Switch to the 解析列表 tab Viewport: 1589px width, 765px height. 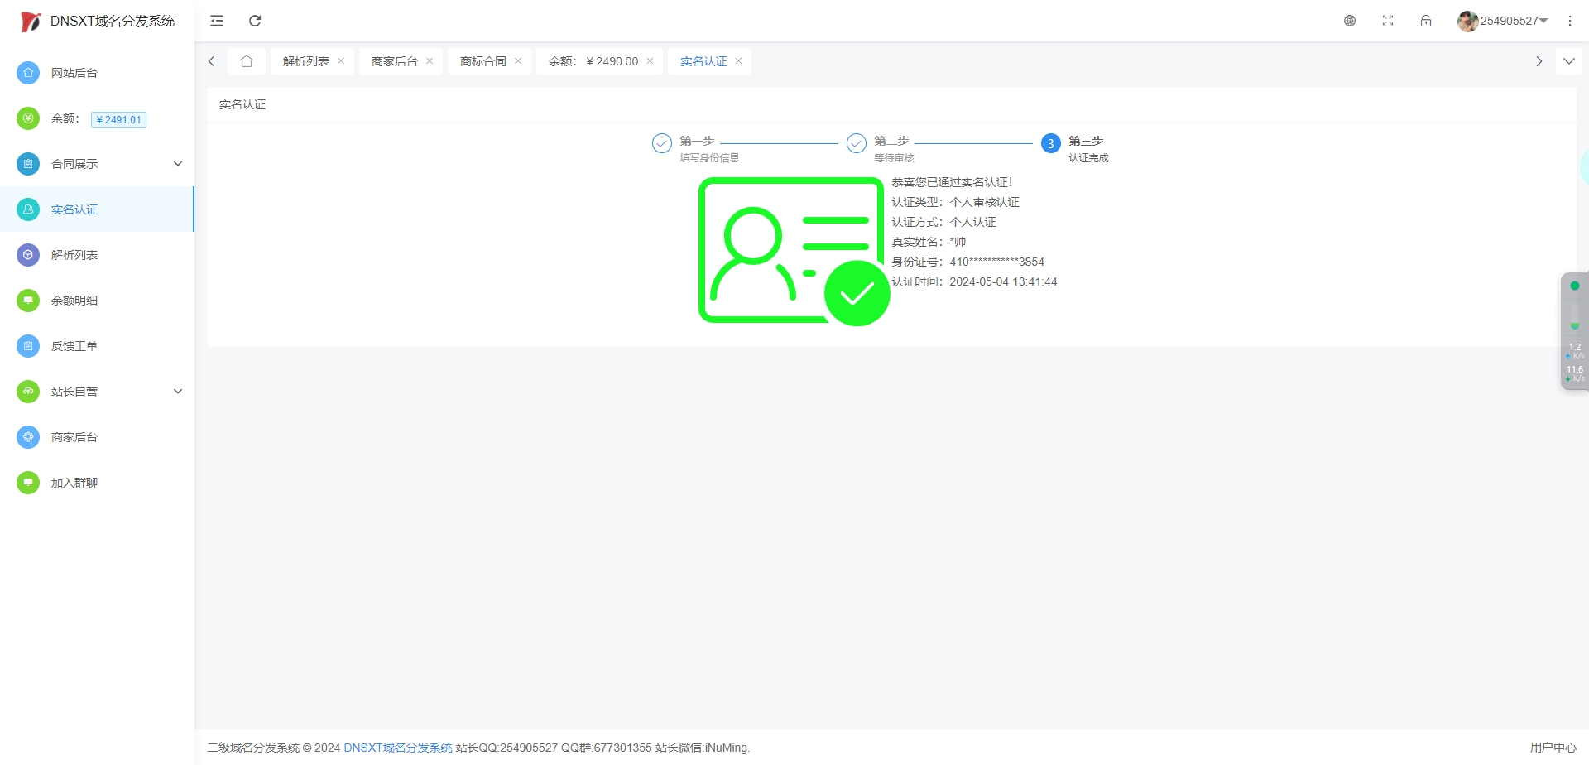[x=306, y=61]
